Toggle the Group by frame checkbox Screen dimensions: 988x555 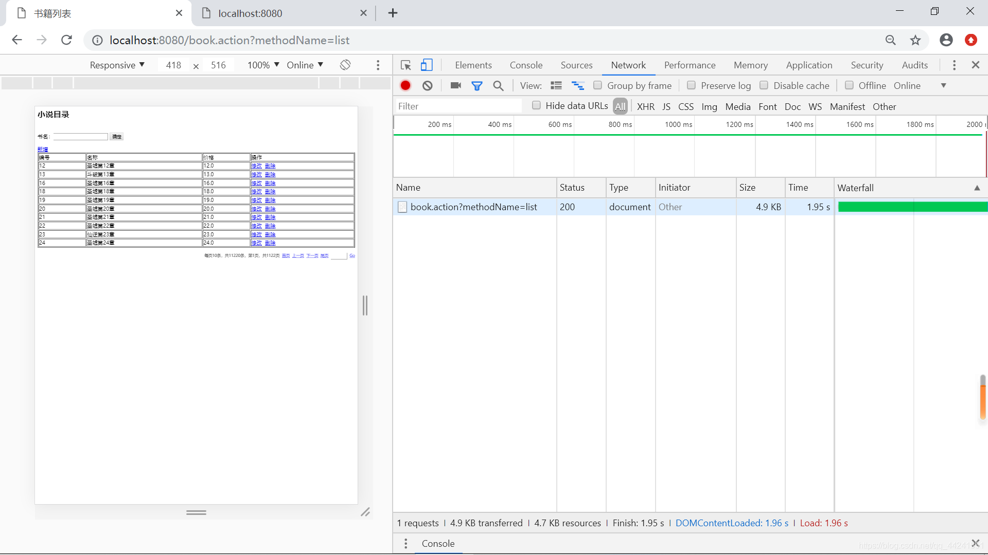pos(596,85)
